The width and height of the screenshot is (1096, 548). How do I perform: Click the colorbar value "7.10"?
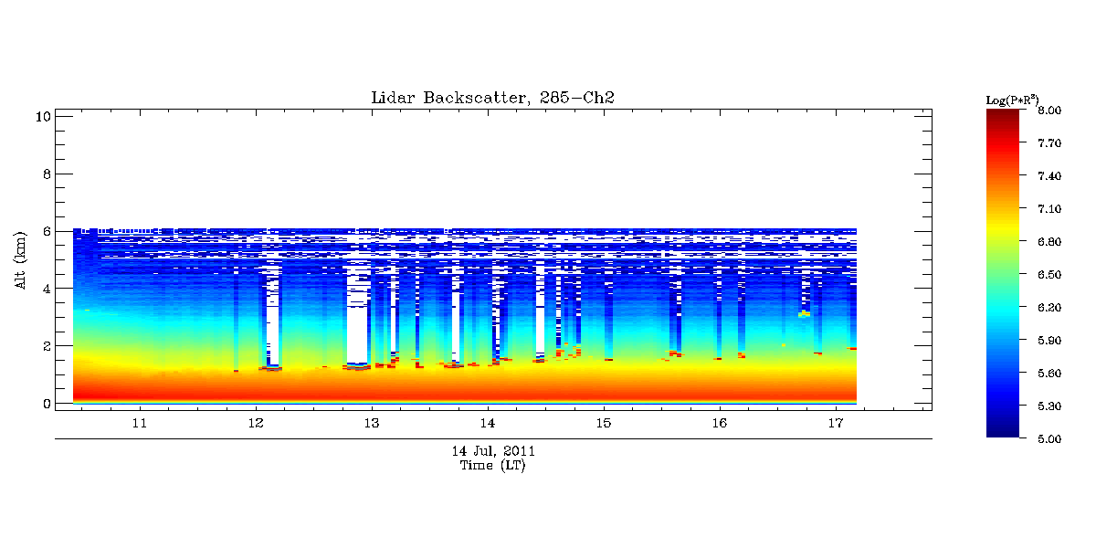click(1049, 209)
